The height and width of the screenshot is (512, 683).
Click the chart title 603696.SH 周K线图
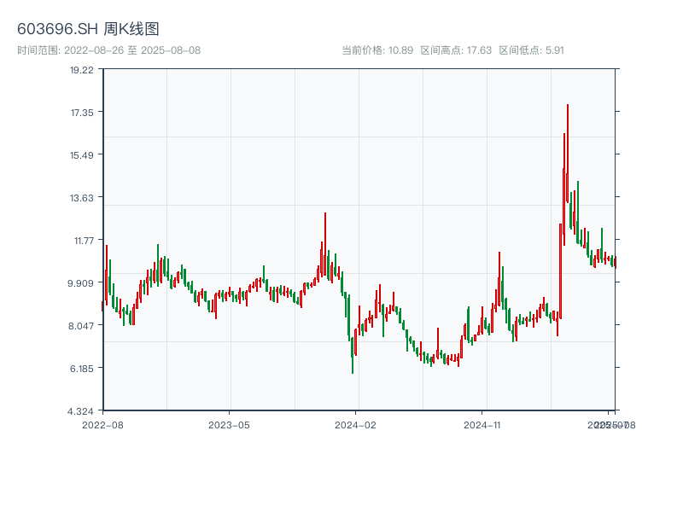[88, 29]
